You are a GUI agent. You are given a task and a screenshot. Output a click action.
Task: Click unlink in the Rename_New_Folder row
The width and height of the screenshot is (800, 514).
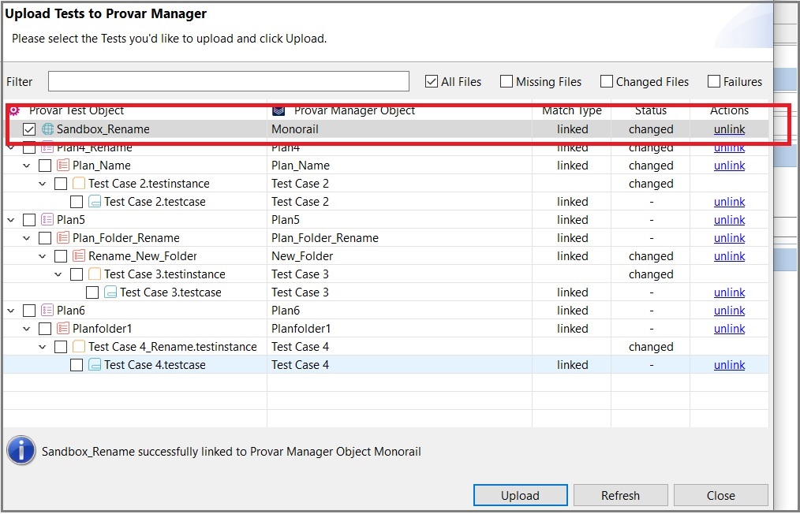coord(729,256)
